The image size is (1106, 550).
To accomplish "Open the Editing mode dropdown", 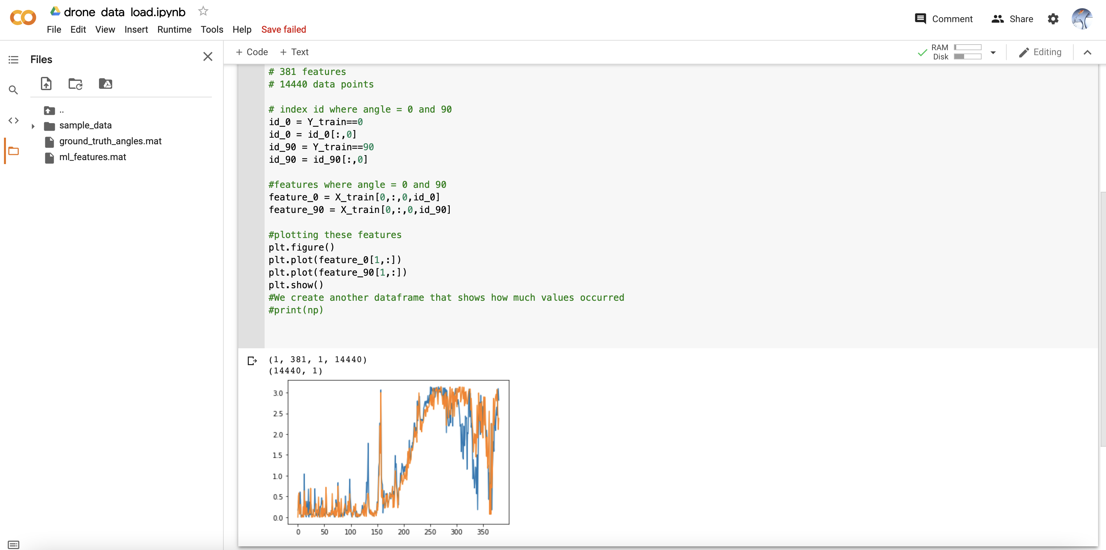I will click(x=1040, y=52).
